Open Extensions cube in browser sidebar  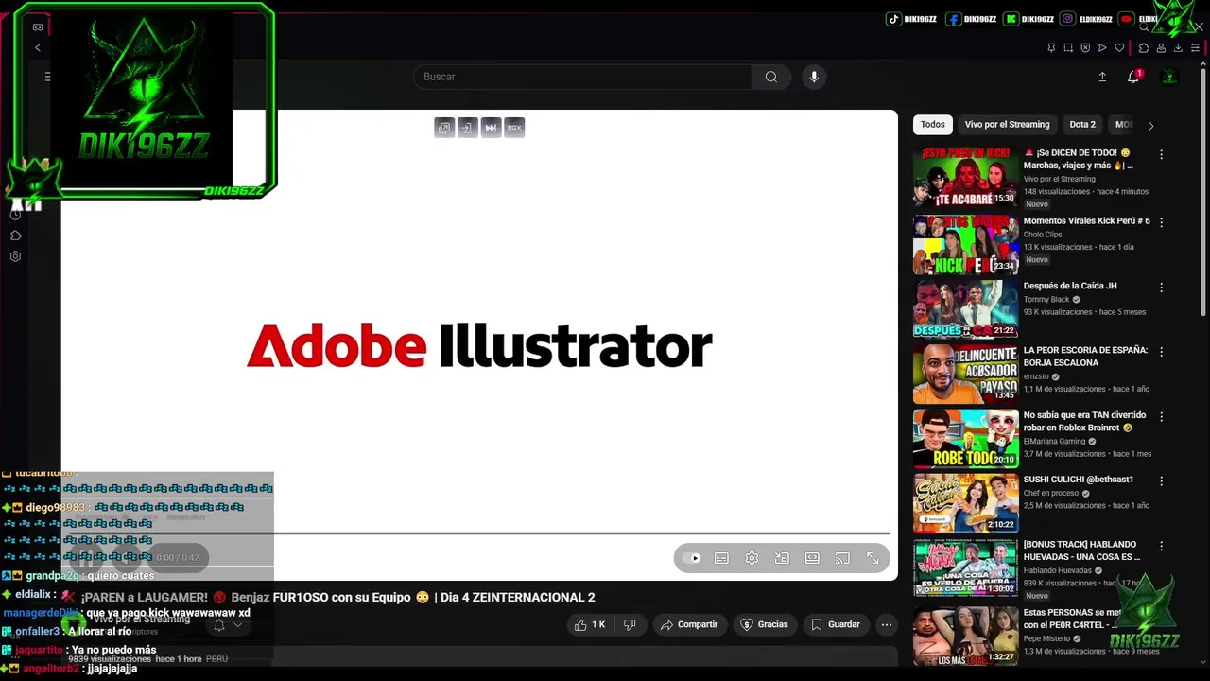(x=15, y=236)
